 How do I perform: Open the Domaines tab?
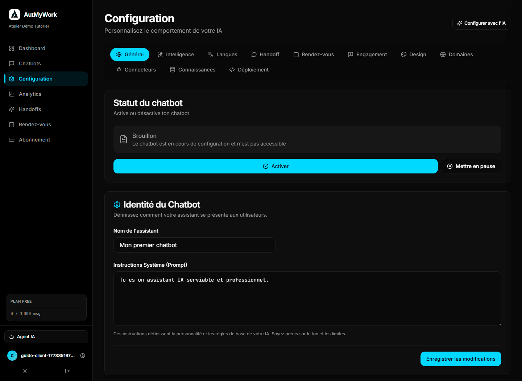457,54
